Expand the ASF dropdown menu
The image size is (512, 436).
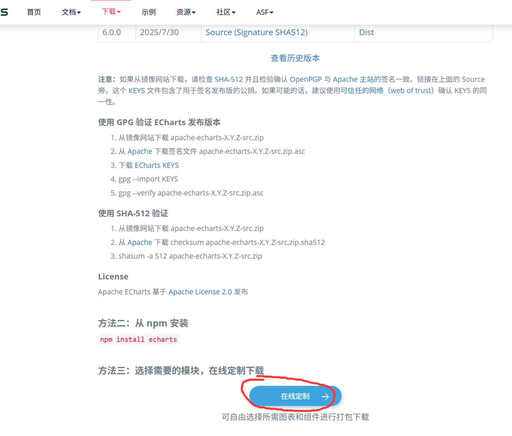(265, 12)
